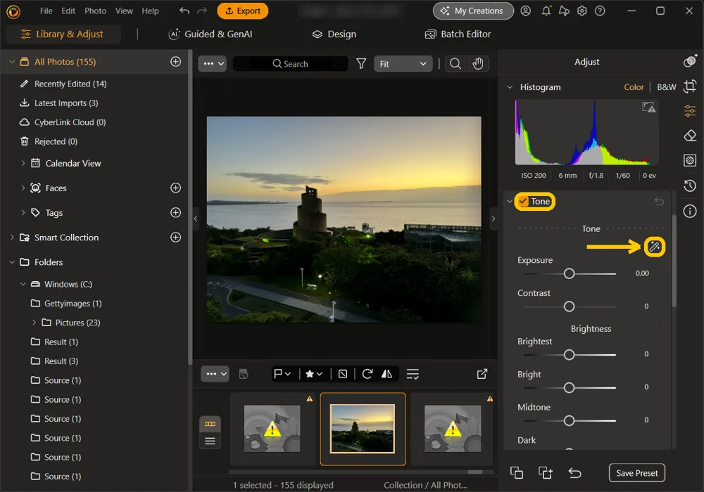Toggle the rejected/exclude flag icon
Image resolution: width=704 pixels, height=492 pixels.
pyautogui.click(x=343, y=374)
